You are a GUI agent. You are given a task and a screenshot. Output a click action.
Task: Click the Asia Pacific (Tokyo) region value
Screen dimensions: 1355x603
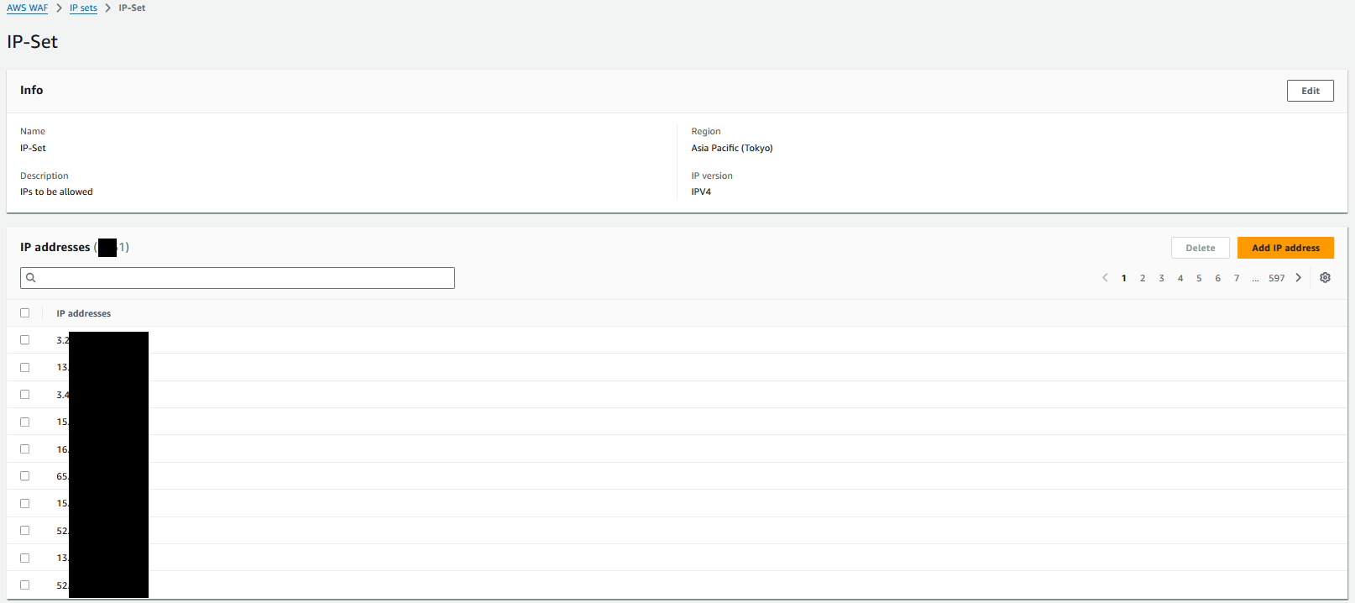[732, 148]
